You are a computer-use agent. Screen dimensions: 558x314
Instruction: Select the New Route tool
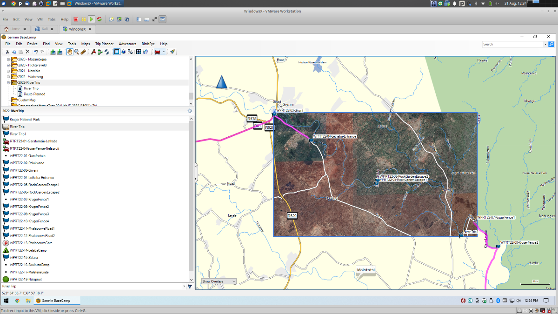click(x=100, y=52)
